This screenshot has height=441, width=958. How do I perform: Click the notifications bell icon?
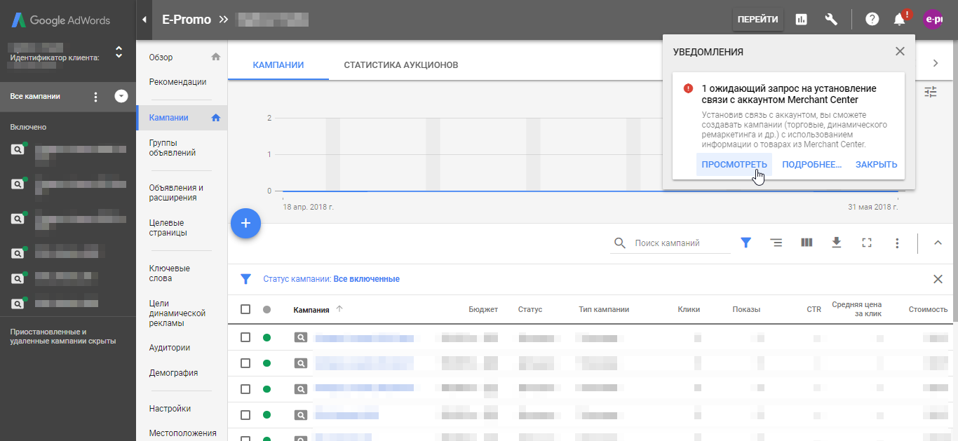tap(899, 20)
